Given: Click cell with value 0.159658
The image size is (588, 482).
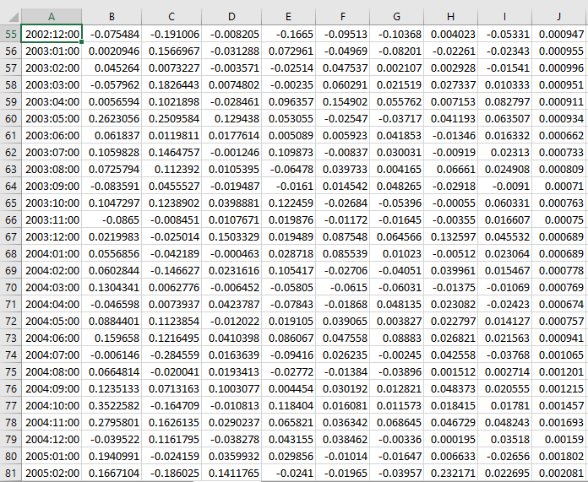Looking at the screenshot, I should point(112,338).
